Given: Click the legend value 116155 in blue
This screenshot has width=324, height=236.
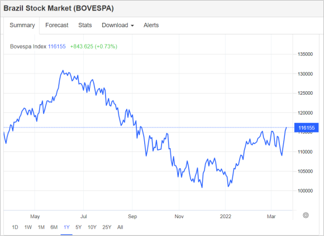Looking at the screenshot, I should pos(57,47).
